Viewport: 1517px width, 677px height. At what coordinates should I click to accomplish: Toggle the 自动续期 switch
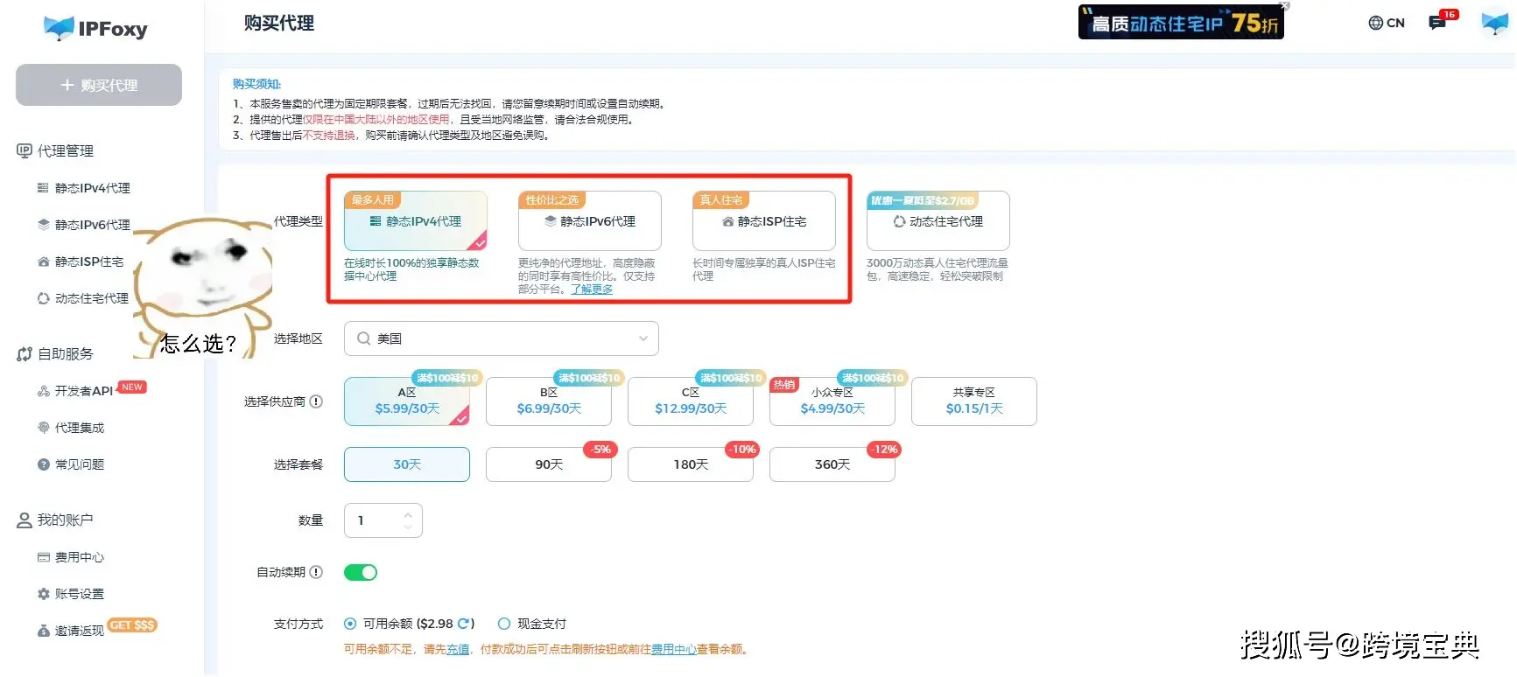[x=361, y=572]
